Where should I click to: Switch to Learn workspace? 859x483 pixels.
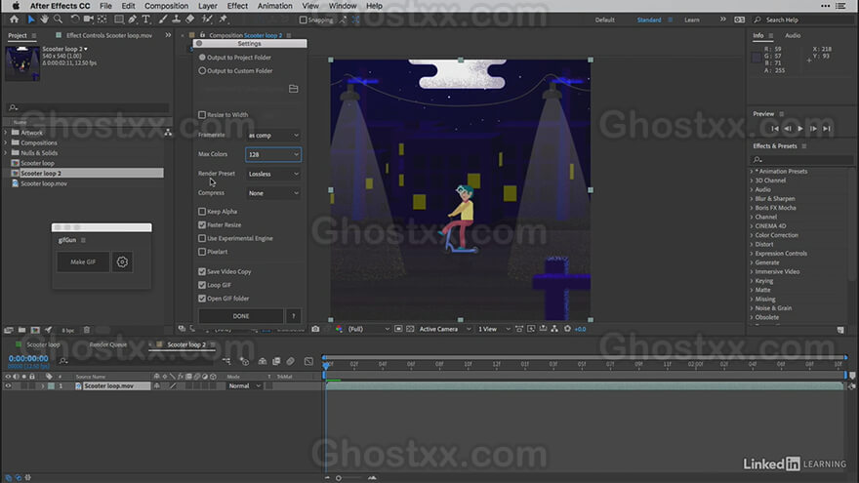coord(692,20)
